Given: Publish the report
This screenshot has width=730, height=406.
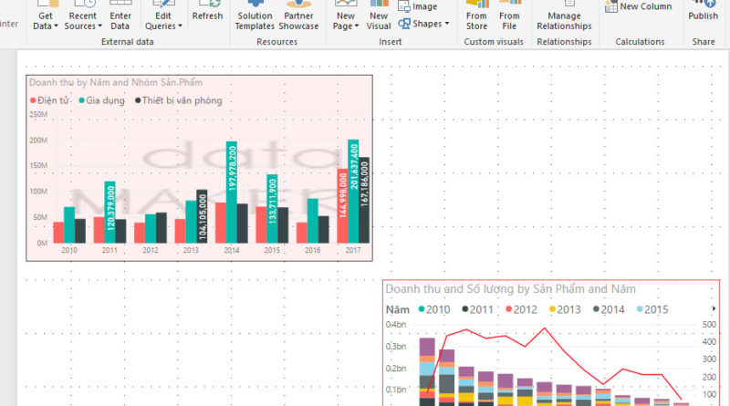Looking at the screenshot, I should (x=703, y=15).
